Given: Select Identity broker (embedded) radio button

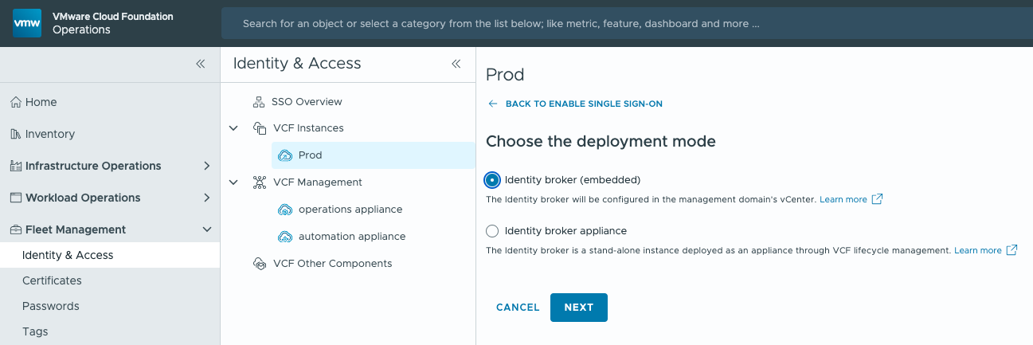Looking at the screenshot, I should [x=492, y=180].
